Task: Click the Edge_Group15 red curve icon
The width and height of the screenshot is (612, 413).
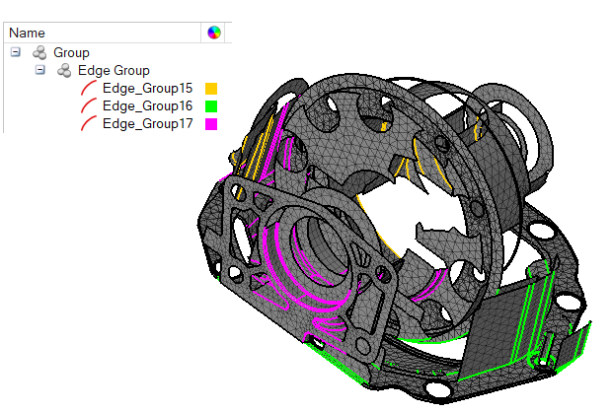Action: click(x=89, y=89)
